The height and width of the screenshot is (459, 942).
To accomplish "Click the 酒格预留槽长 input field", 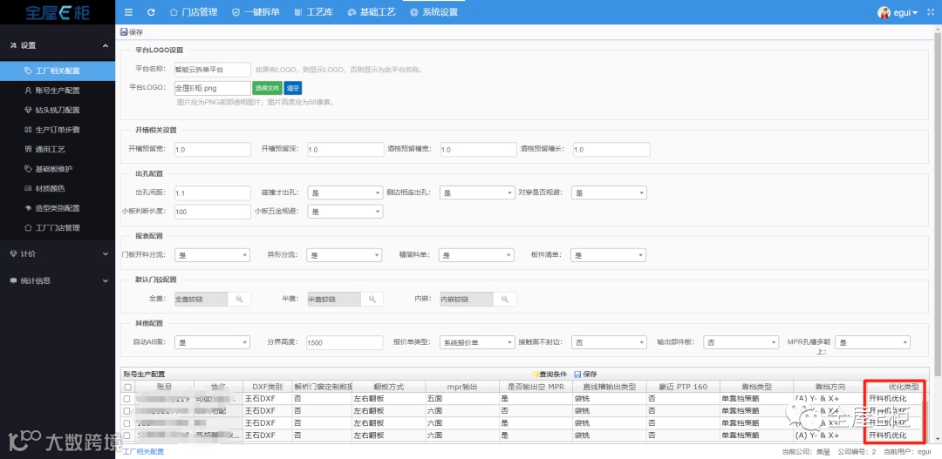I will pos(611,150).
